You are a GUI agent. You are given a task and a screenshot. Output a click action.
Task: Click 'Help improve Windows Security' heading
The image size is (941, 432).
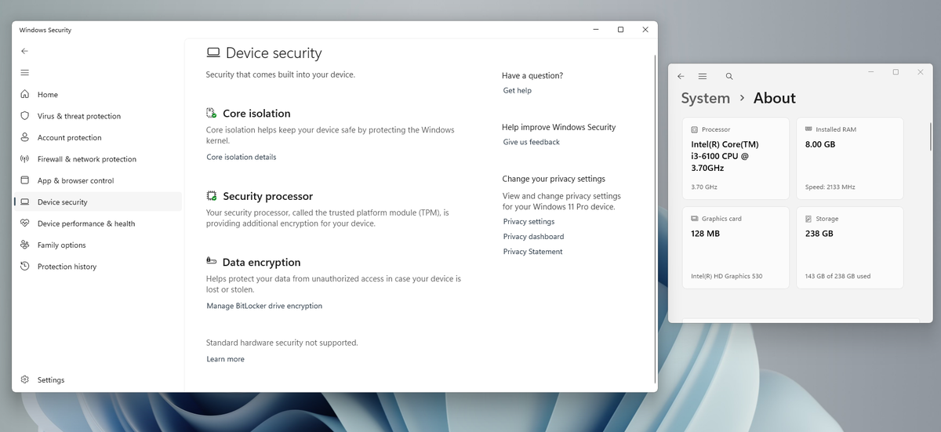point(559,127)
